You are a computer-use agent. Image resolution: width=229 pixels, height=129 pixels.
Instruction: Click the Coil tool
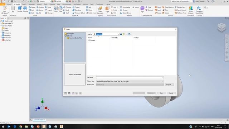click(x=31, y=13)
